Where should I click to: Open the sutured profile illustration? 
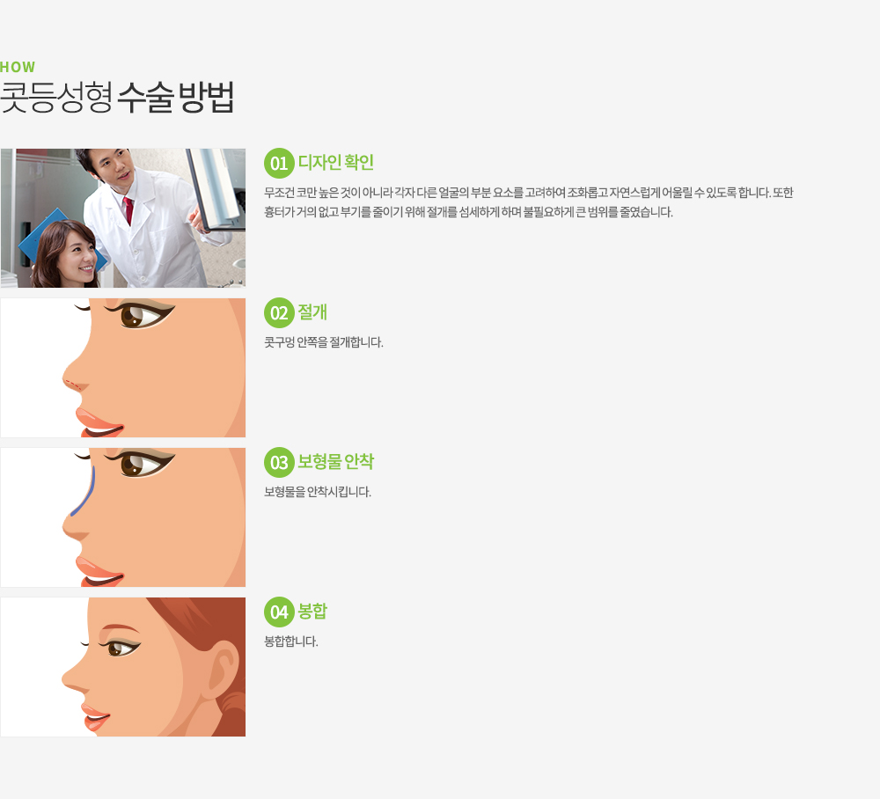(123, 667)
